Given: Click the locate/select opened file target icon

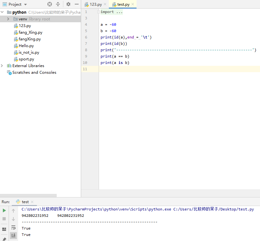Looking at the screenshot, I should coord(50,4).
